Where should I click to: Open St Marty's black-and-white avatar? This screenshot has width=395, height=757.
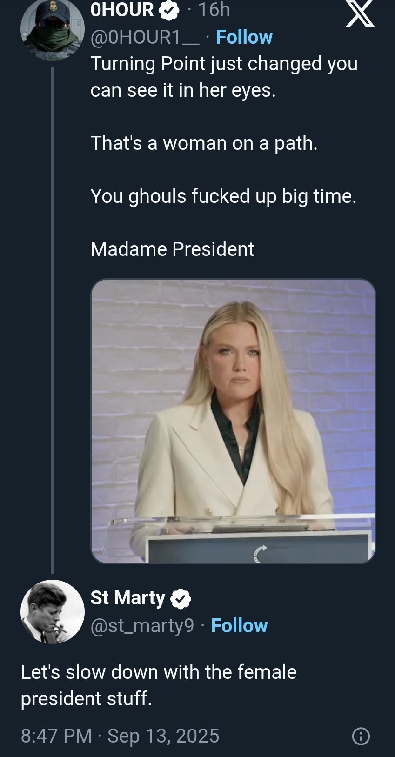tap(52, 611)
